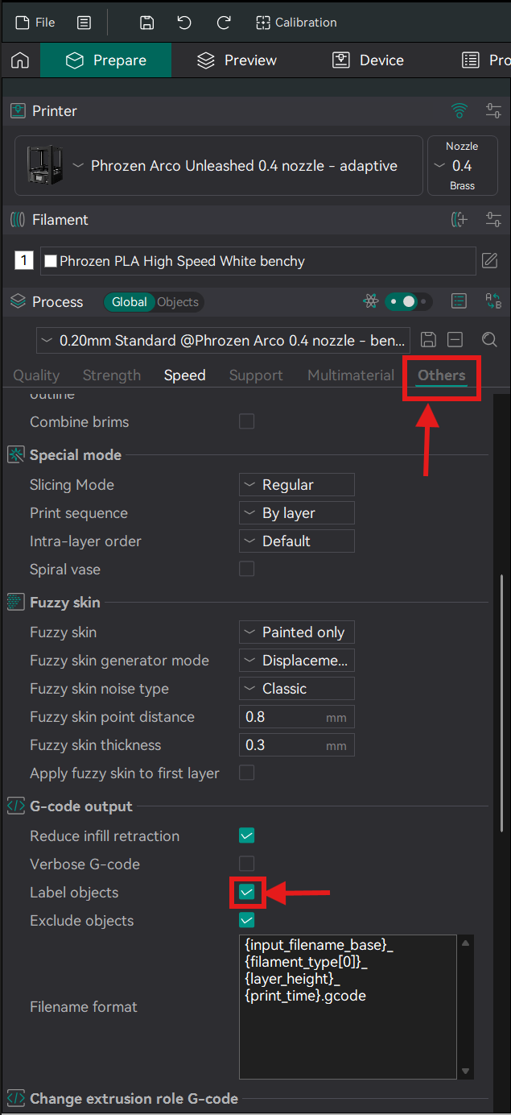Click Filename format scrollbar up arrow
Viewport: 511px width, 1115px height.
[465, 943]
